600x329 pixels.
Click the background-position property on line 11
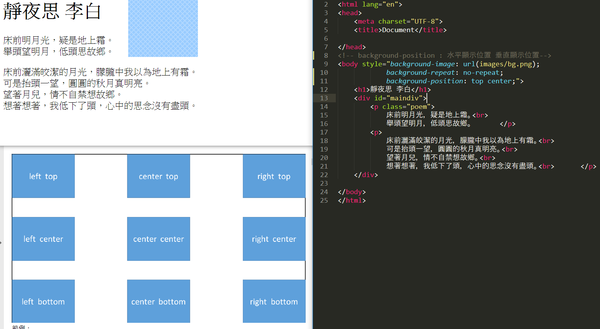425,81
